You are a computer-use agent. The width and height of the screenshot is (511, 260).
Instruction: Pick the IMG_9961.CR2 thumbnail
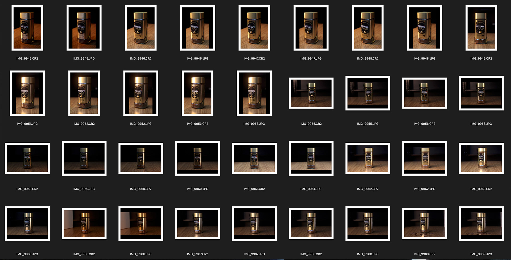point(254,158)
